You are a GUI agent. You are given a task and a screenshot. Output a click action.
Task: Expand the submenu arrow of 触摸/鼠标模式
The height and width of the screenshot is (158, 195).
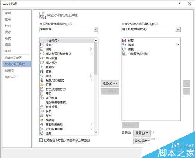coord(92,80)
